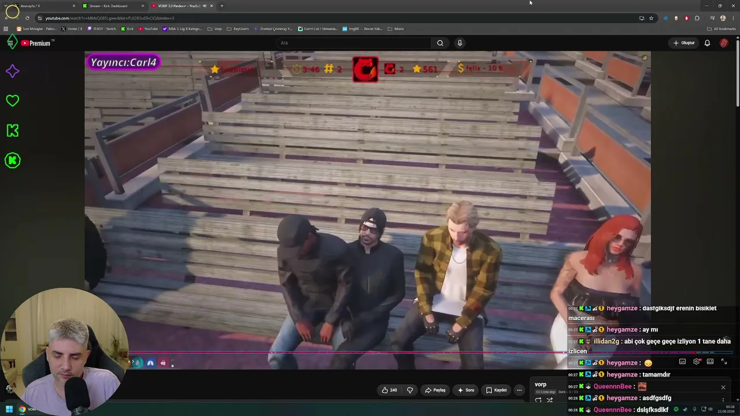Open Chrome from the taskbar
The height and width of the screenshot is (416, 740).
22,409
